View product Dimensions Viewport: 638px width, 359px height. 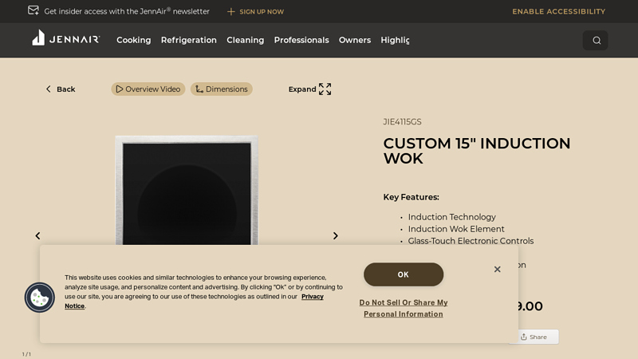pyautogui.click(x=222, y=89)
